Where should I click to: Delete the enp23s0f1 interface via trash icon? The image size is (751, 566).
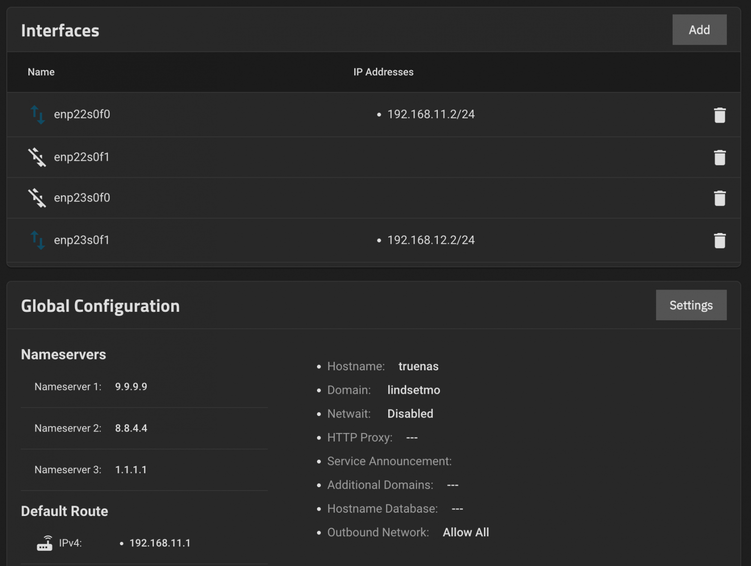coord(719,241)
